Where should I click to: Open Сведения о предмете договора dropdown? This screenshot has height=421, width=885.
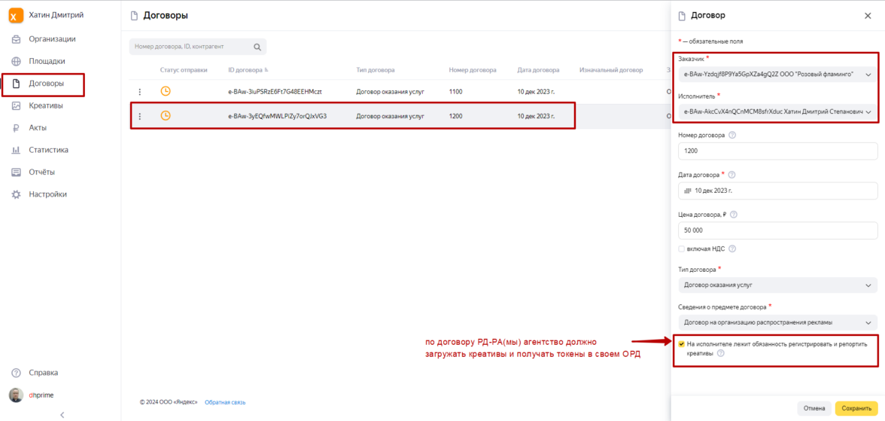click(x=869, y=322)
